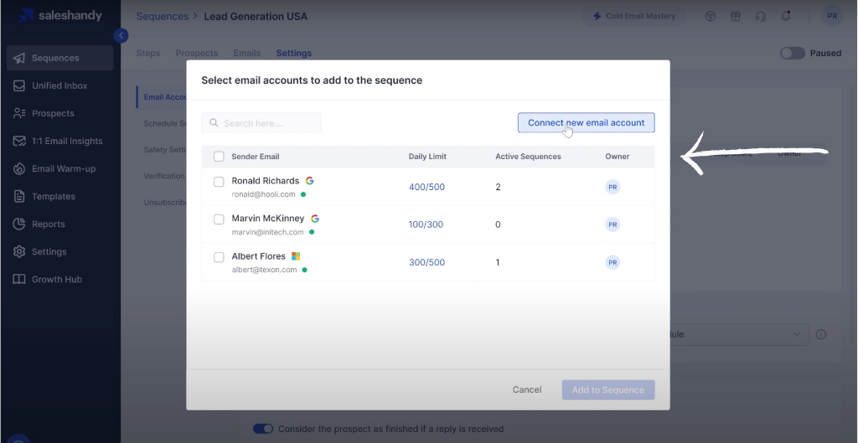Click the Reports label in sidebar

48,224
